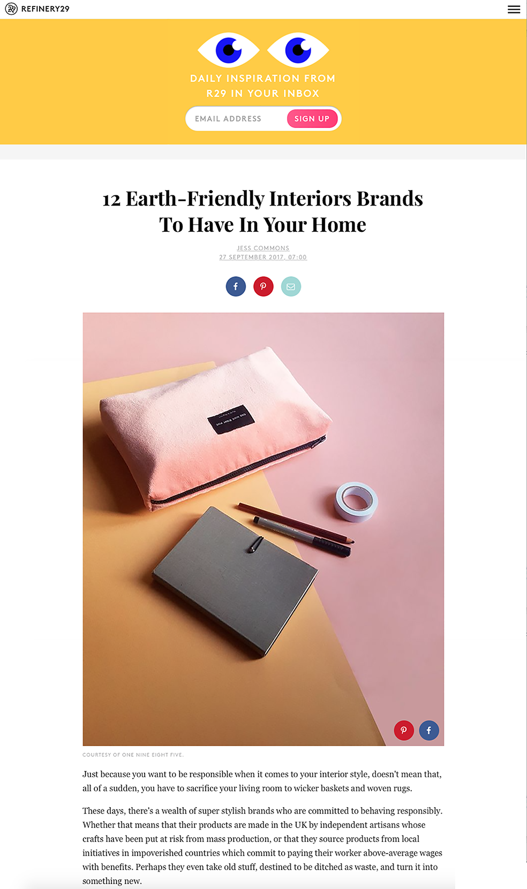527x889 pixels.
Task: Pin the pouch photo using the Pinterest overlay
Action: pos(404,730)
